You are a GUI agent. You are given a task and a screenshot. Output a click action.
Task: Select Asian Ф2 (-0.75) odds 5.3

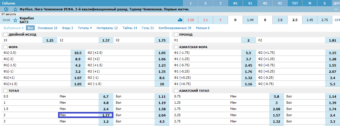pyautogui.click(x=333, y=84)
